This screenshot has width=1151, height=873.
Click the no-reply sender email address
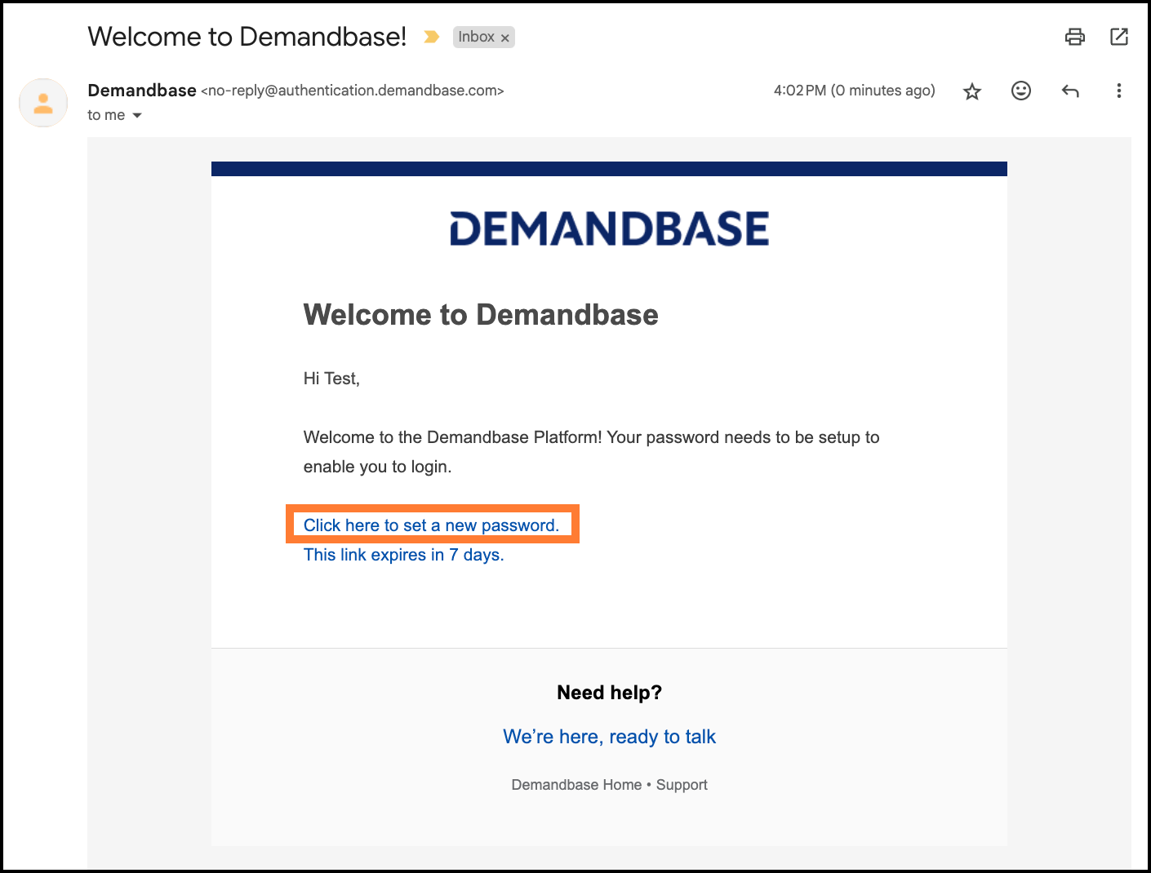353,91
